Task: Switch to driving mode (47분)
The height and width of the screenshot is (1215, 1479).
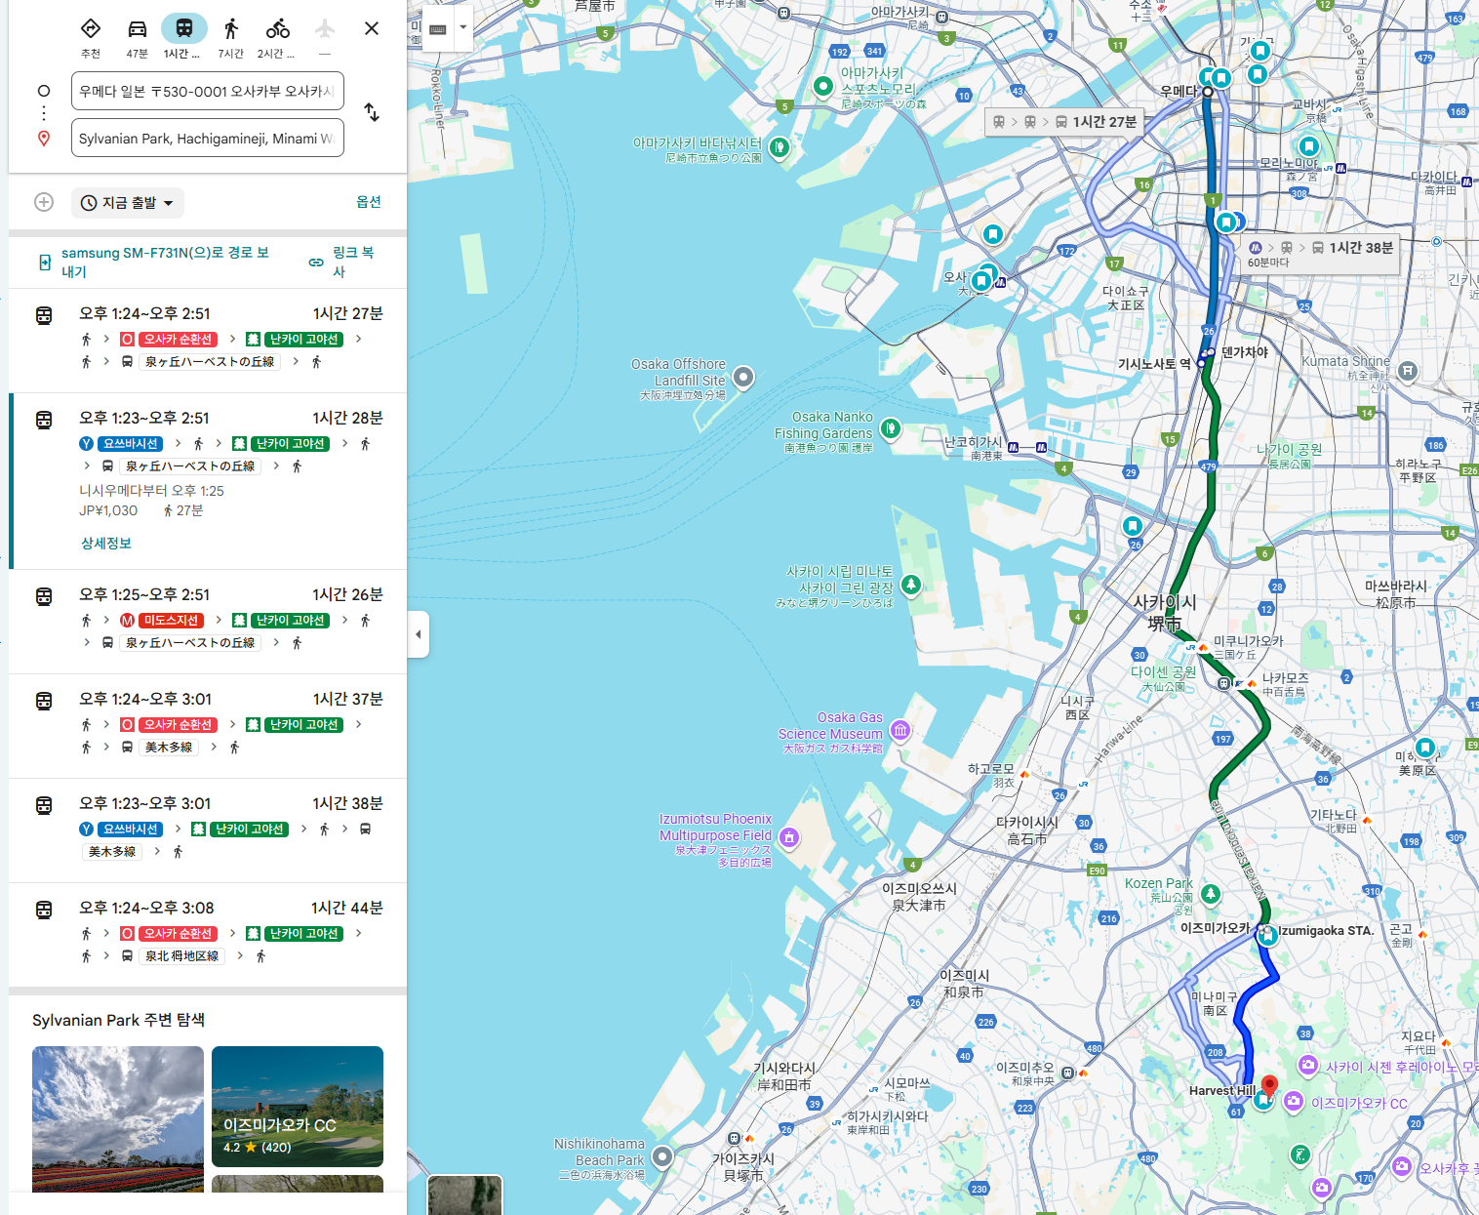Action: click(138, 28)
